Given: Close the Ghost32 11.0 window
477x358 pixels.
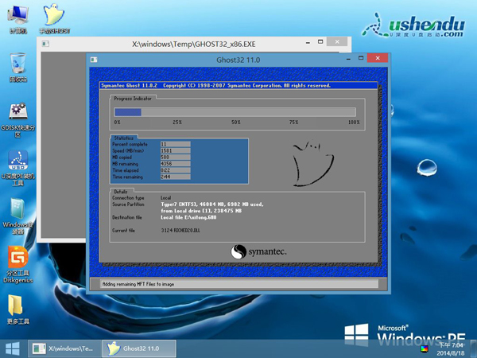Looking at the screenshot, I should (x=378, y=58).
